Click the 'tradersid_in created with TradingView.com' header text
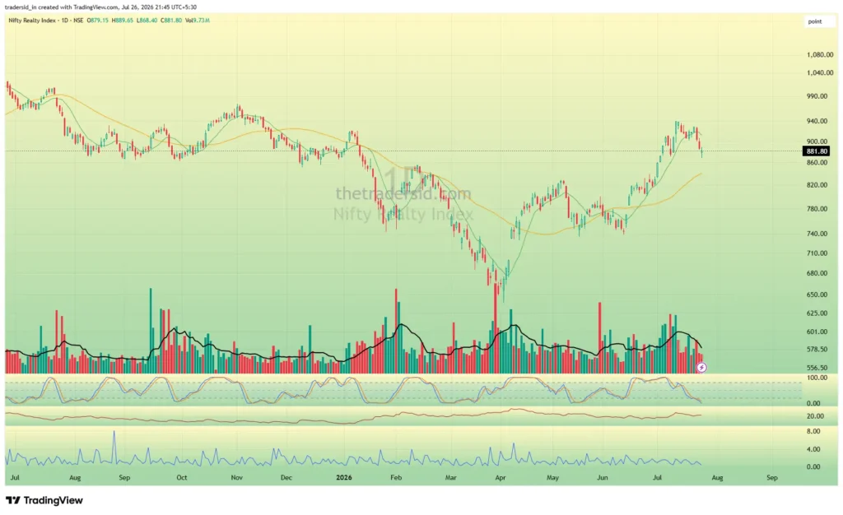843x515 pixels. click(61, 7)
